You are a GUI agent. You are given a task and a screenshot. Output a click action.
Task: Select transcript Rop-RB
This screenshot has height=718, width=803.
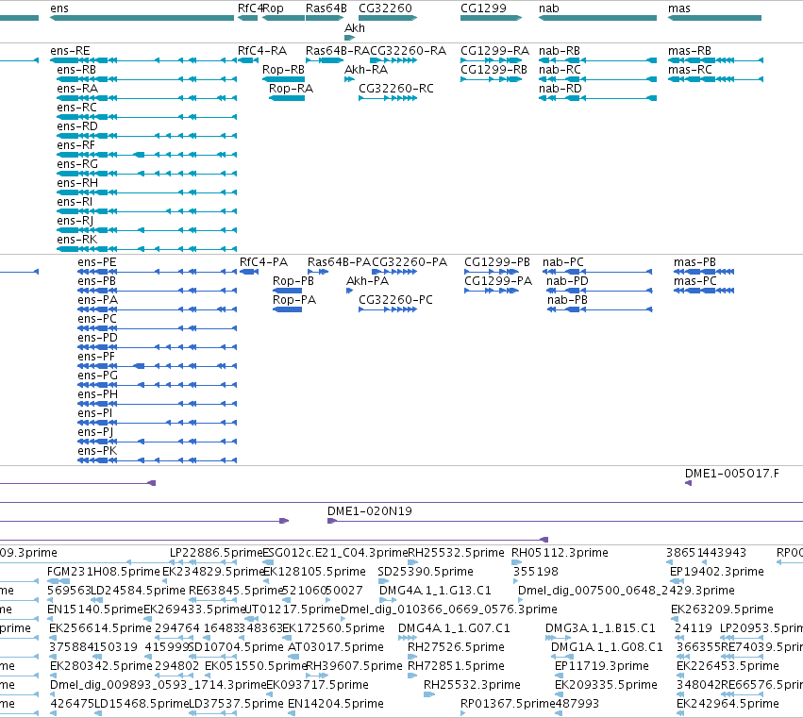[x=283, y=79]
